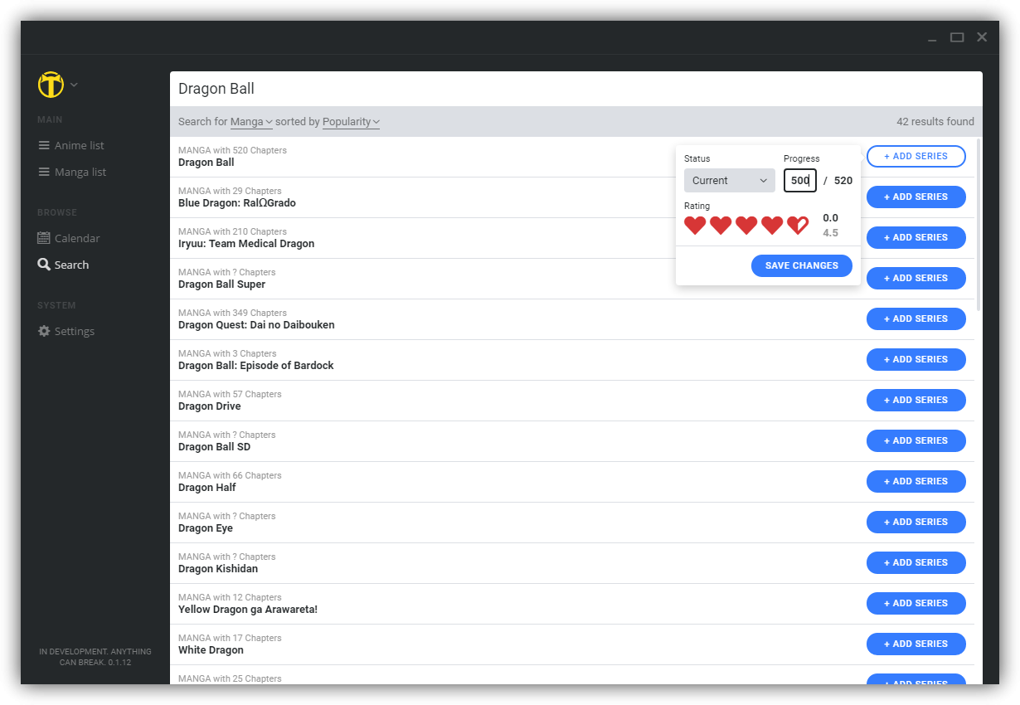Select the Dragon Ball Super title

point(222,284)
